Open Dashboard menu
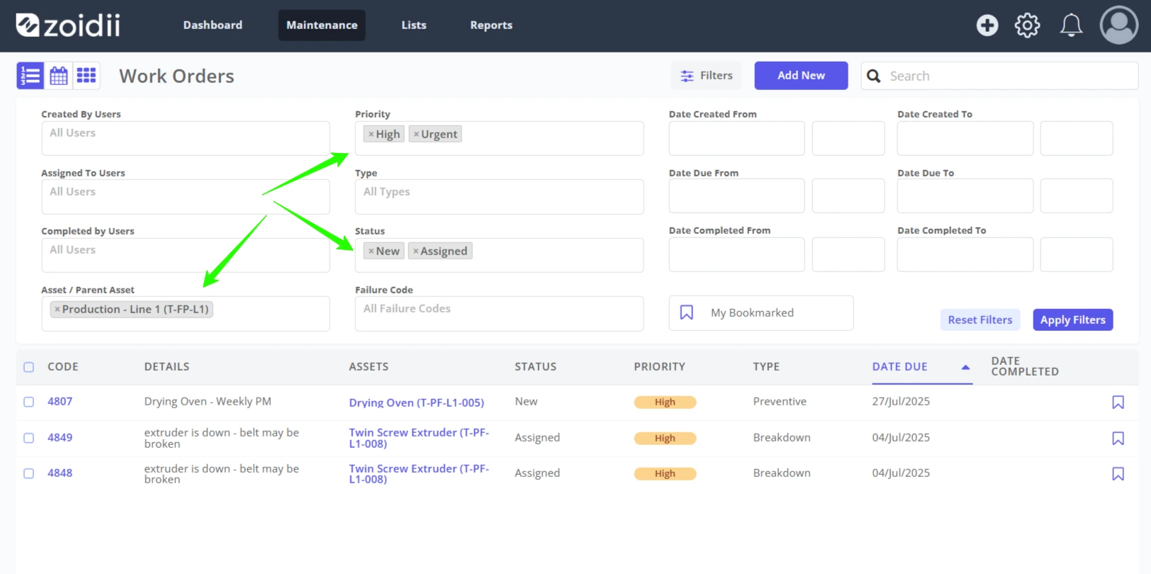1151x574 pixels. [x=213, y=26]
